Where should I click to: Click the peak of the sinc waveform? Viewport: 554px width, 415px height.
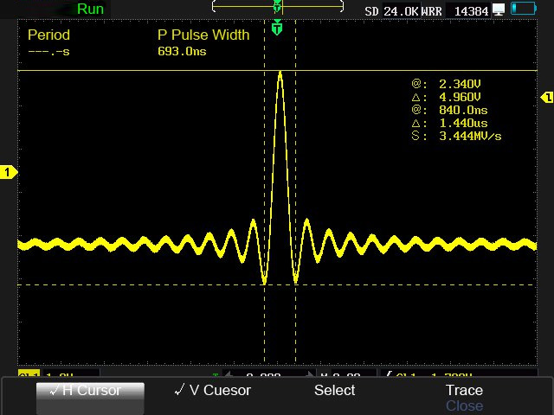(x=280, y=73)
